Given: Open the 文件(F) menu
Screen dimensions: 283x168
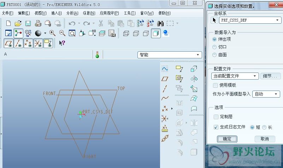Looking at the screenshot, I should [7, 13].
